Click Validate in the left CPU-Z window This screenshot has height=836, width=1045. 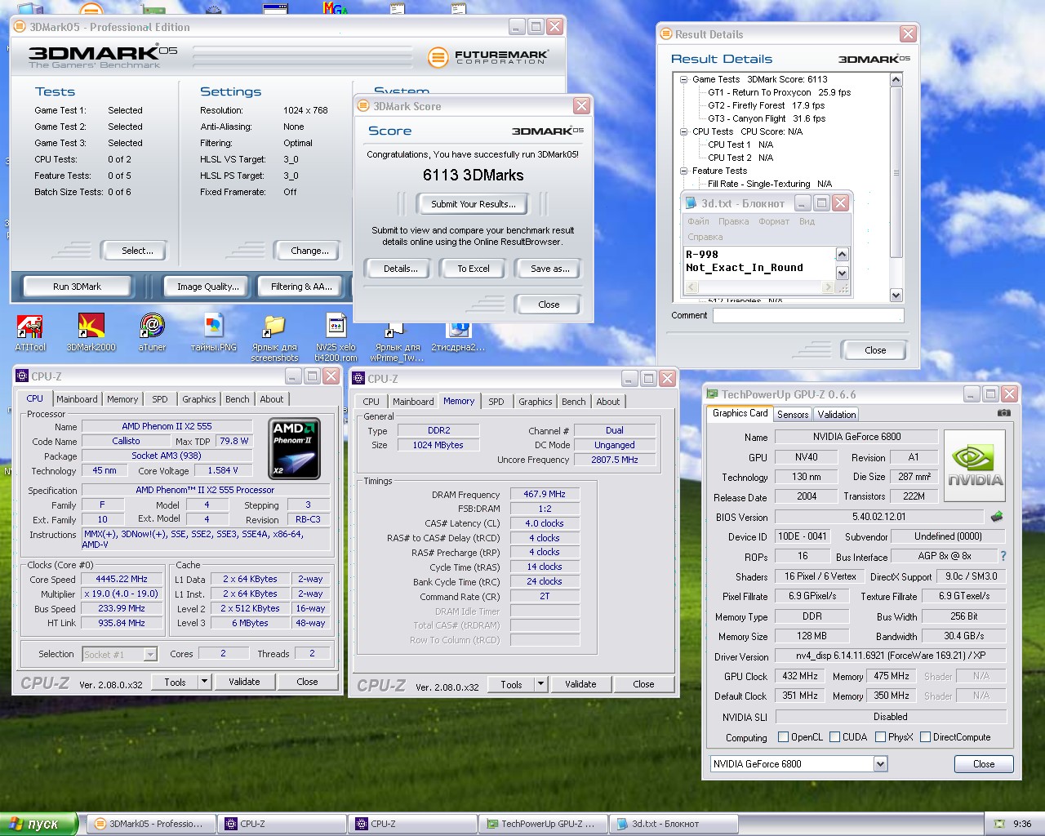click(x=244, y=682)
